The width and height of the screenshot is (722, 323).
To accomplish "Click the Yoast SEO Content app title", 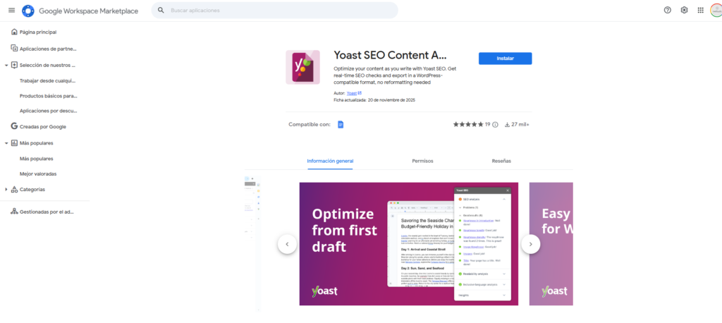I will coord(390,55).
